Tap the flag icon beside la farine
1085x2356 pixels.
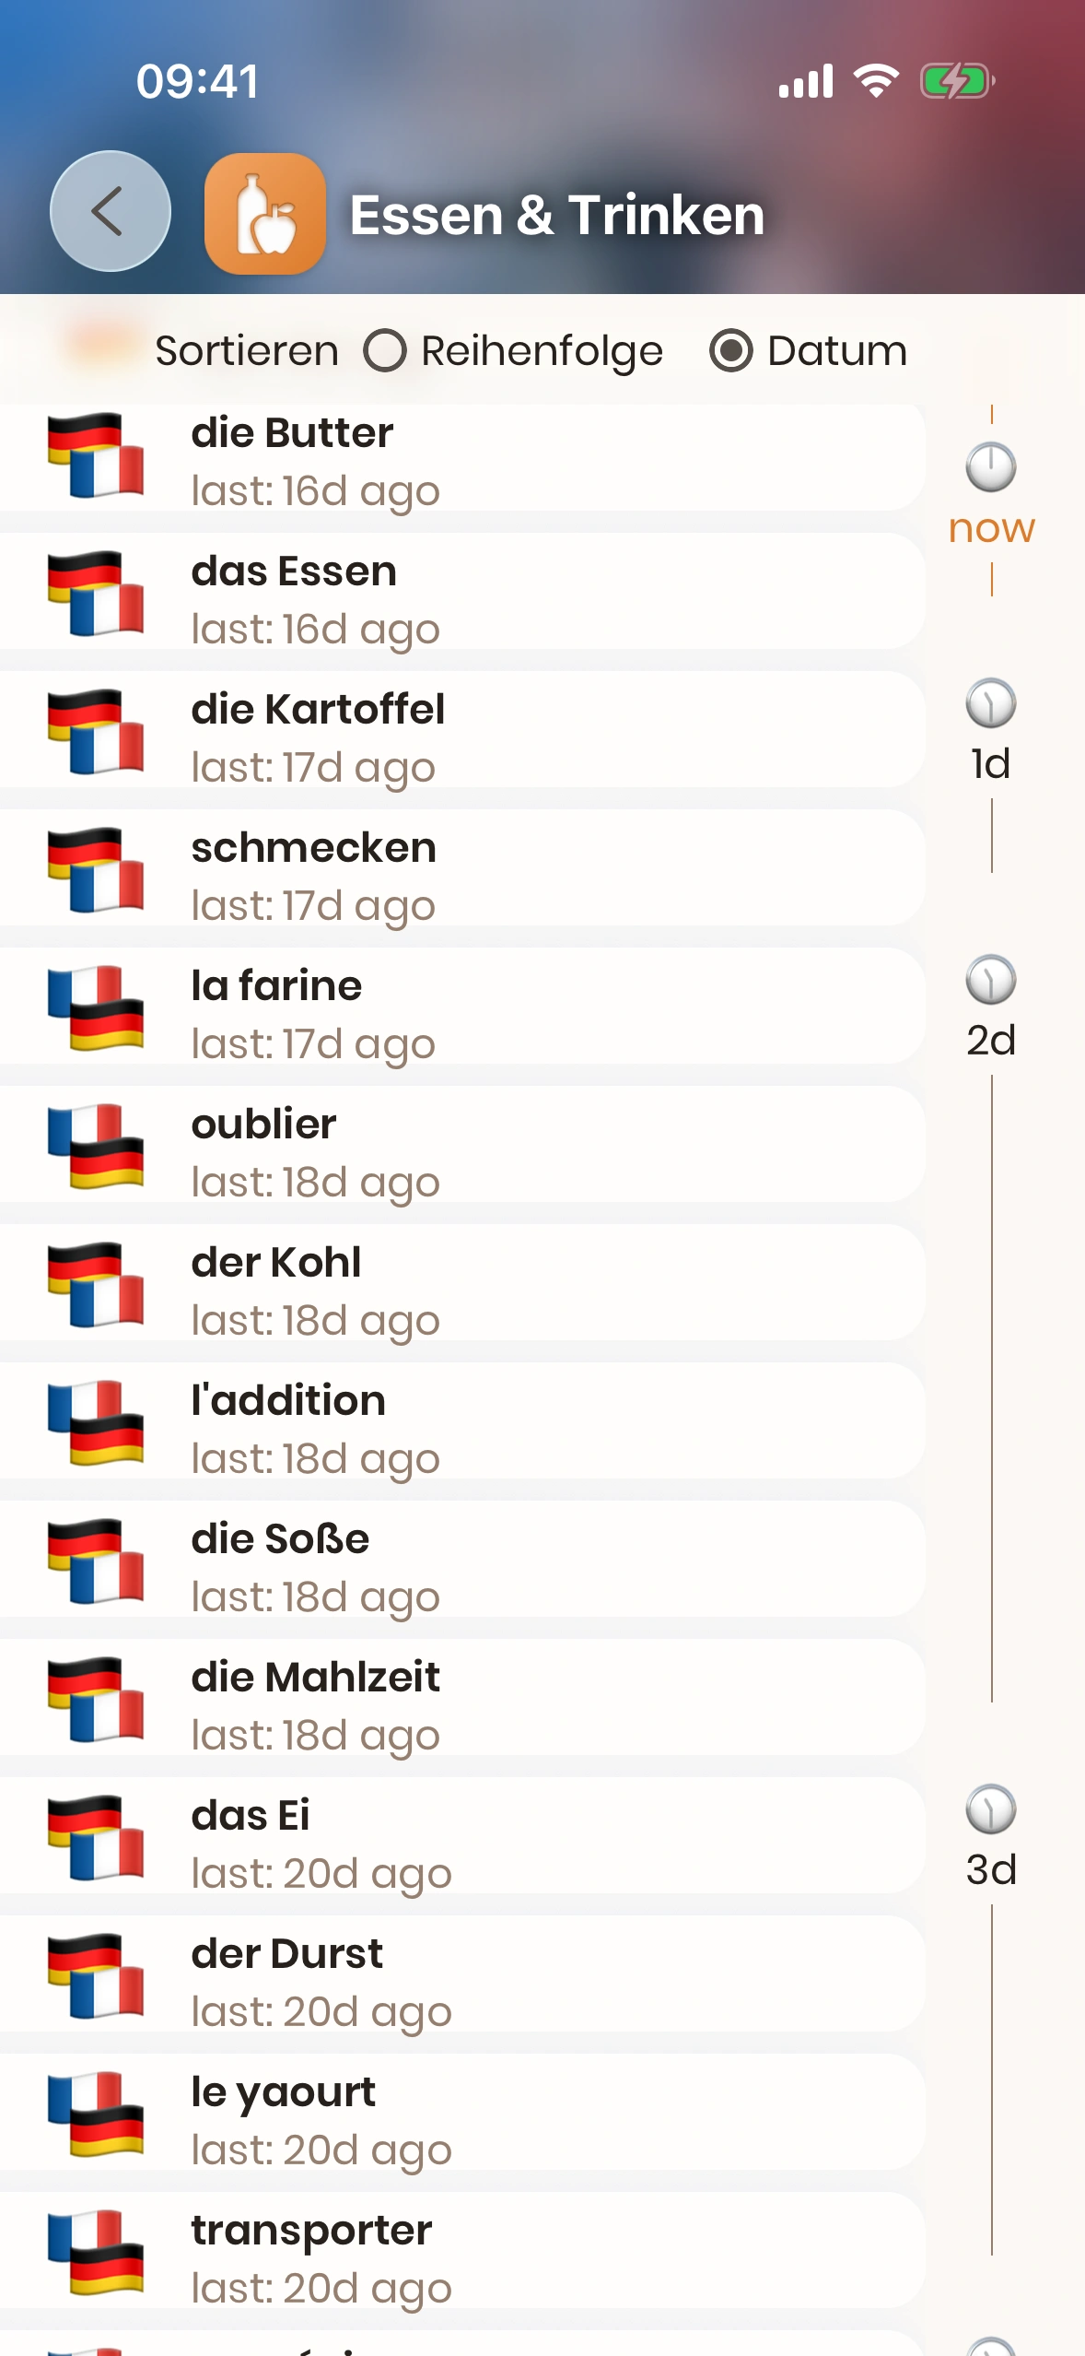96,1008
